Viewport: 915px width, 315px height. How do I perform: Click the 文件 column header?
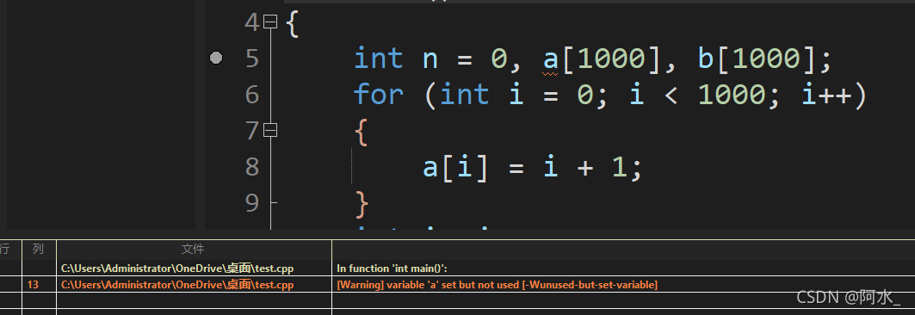point(194,249)
